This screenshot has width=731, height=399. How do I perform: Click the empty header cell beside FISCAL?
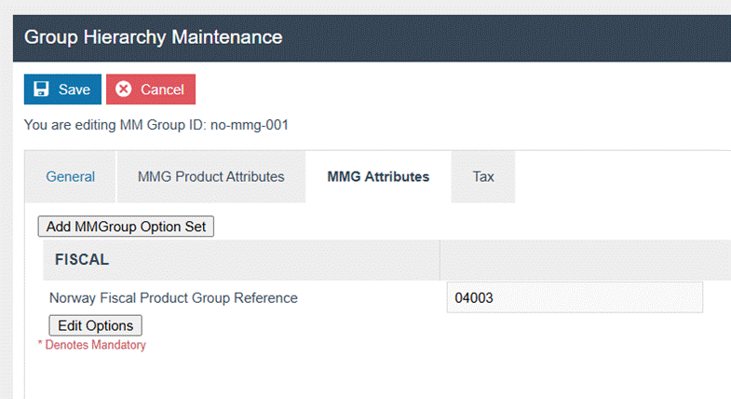pos(585,260)
